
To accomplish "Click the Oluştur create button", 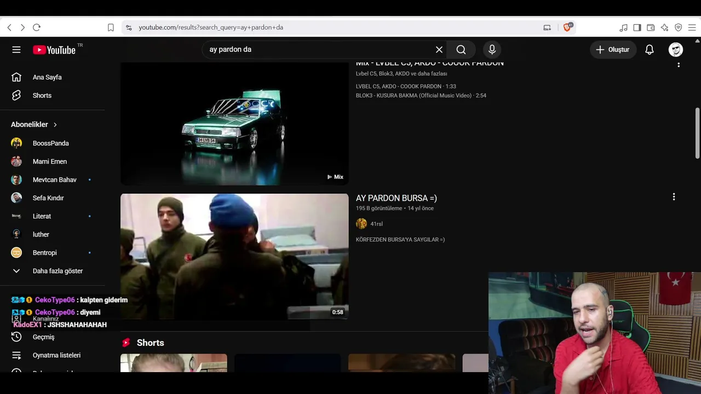I will tap(613, 50).
